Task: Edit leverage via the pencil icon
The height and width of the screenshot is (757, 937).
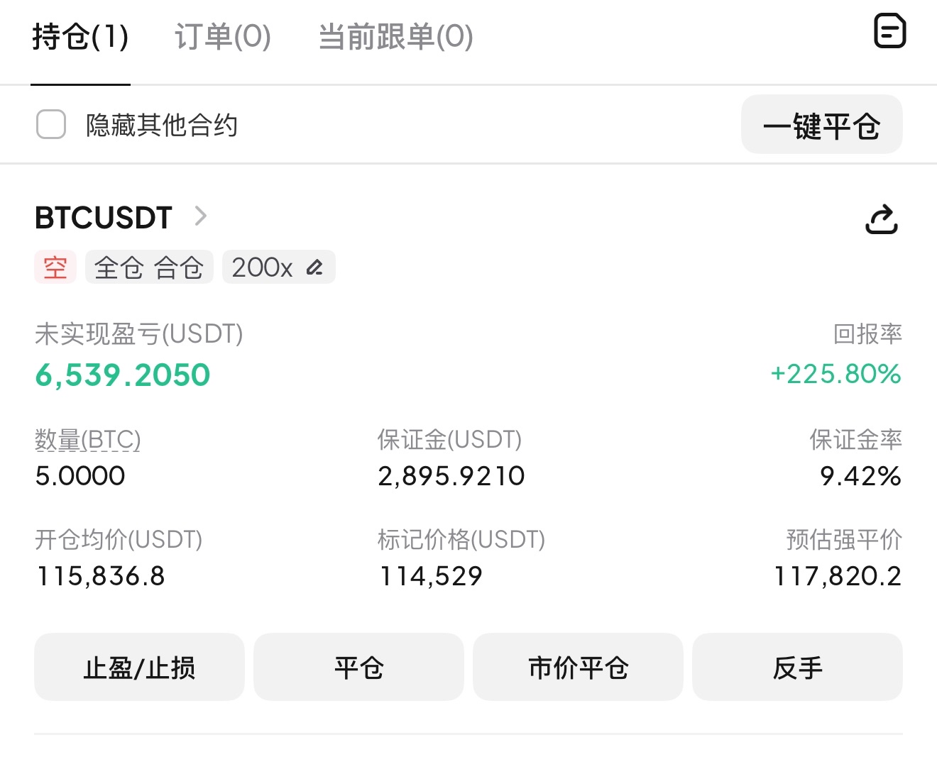Action: [x=314, y=267]
